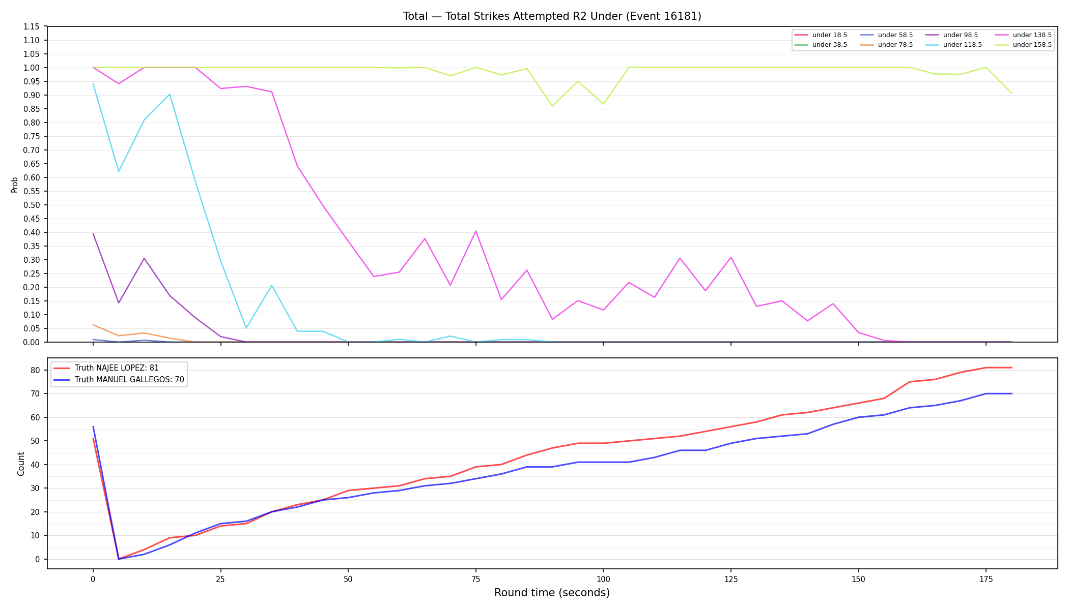
Task: Click the 1.00 tick on Prob axis
Action: tap(32, 68)
